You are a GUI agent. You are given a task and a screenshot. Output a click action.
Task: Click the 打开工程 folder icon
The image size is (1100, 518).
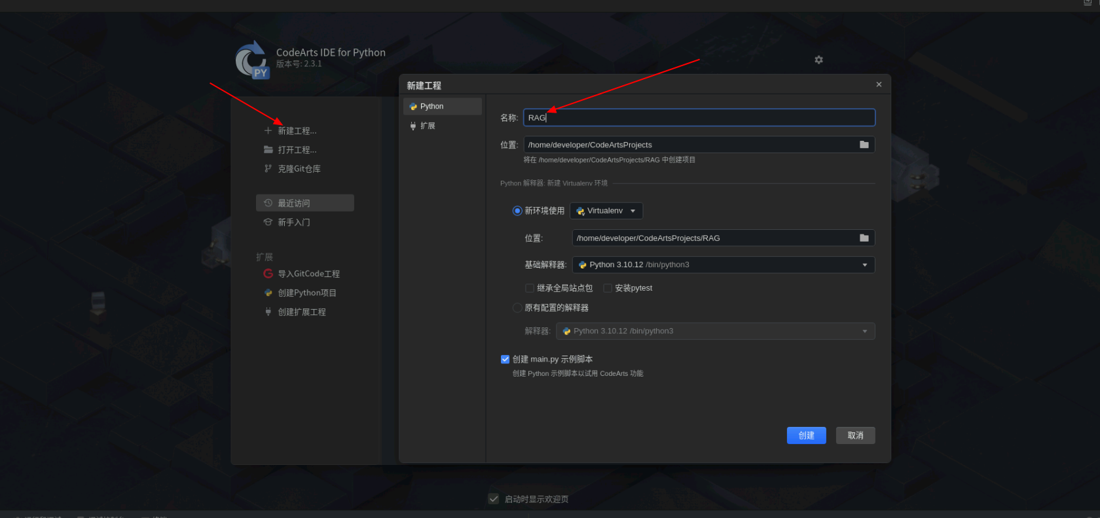268,150
